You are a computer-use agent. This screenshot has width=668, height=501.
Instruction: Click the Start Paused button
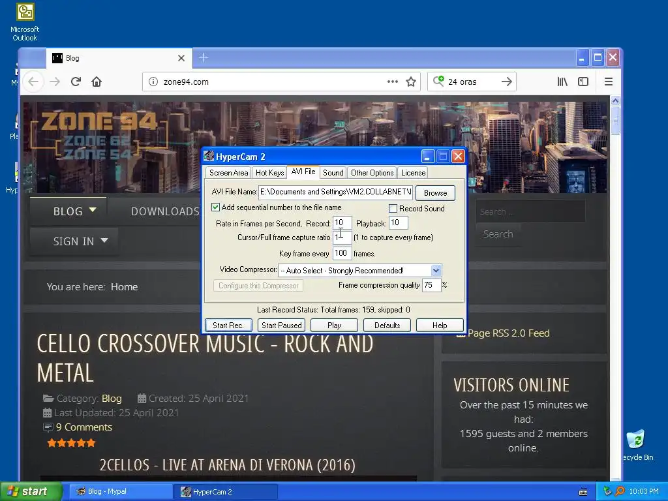(x=282, y=325)
